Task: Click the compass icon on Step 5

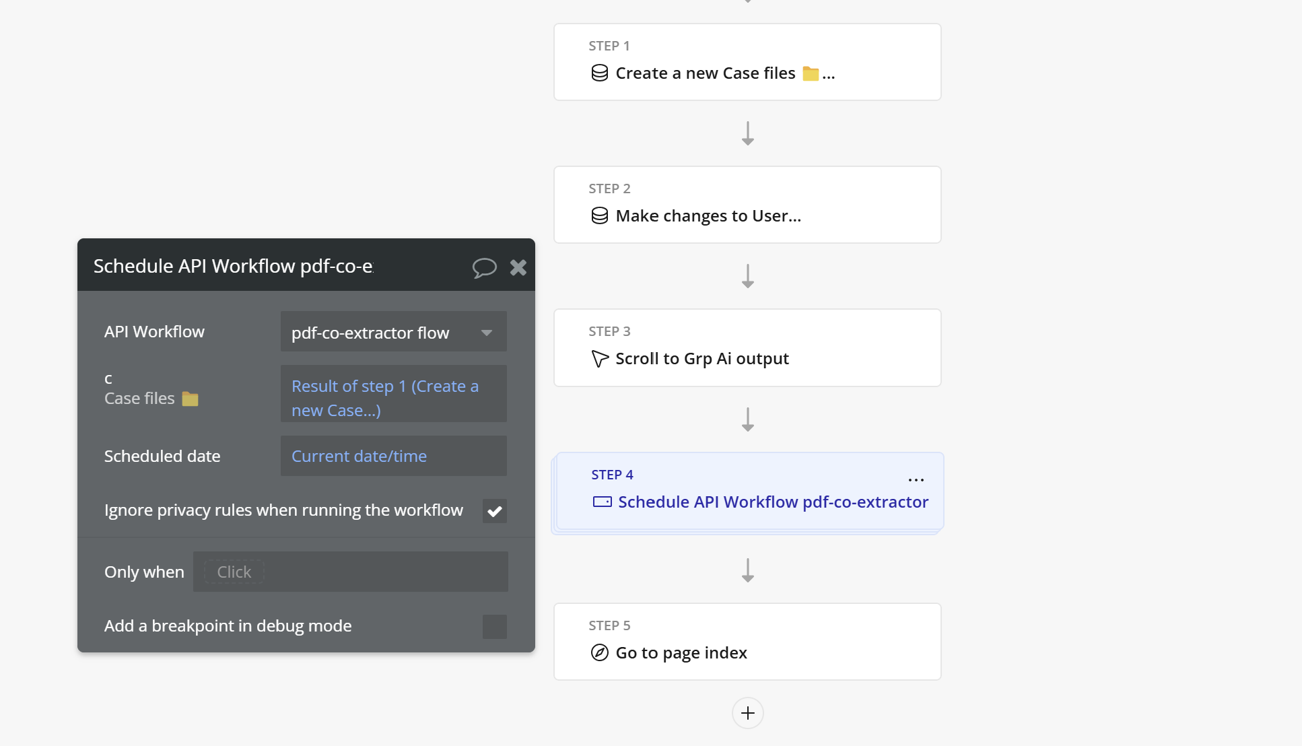Action: (599, 652)
